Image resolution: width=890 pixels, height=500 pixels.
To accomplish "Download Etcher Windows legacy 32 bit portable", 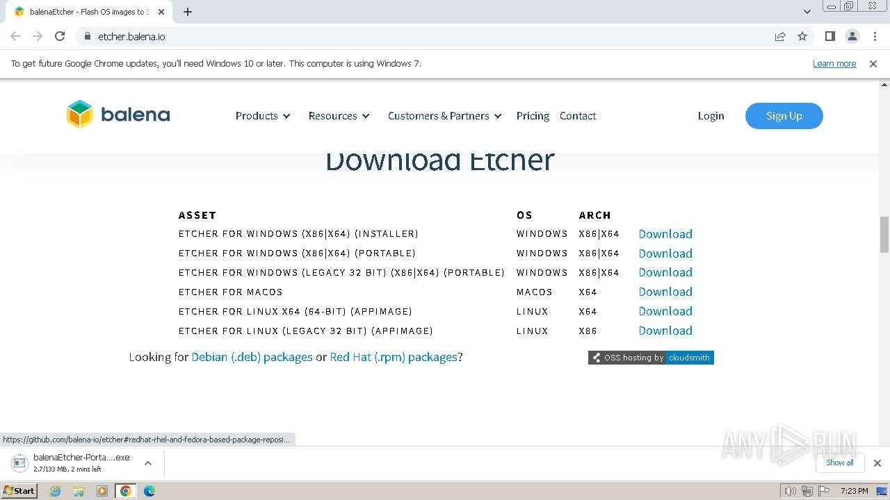I will click(x=665, y=272).
